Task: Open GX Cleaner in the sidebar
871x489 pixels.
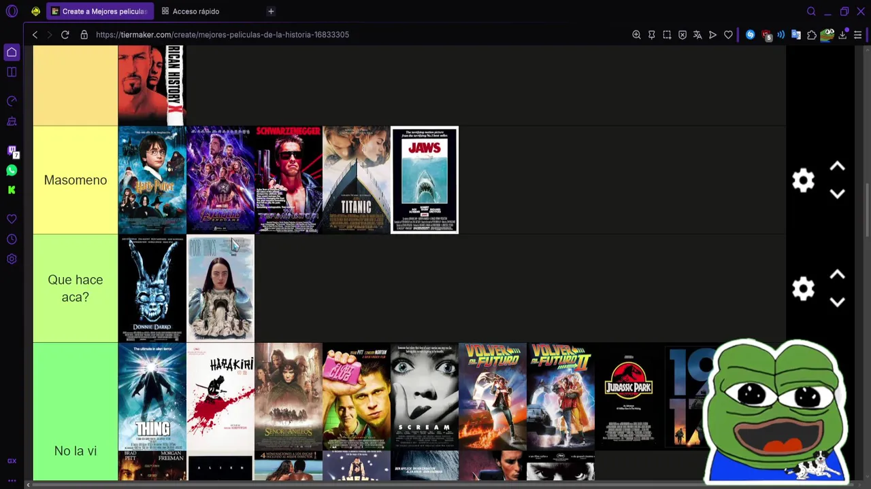Action: pyautogui.click(x=12, y=122)
